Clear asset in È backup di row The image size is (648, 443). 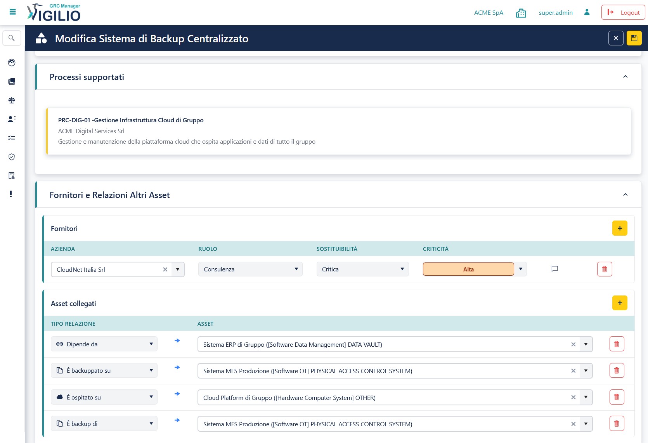click(x=573, y=424)
